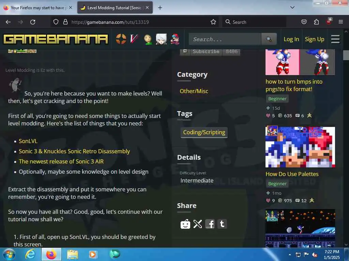Open Windows Explorer from taskbar

(73, 255)
